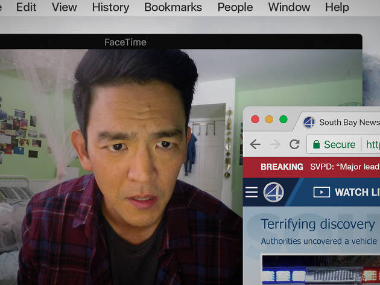Close the browser window with red button

(255, 120)
